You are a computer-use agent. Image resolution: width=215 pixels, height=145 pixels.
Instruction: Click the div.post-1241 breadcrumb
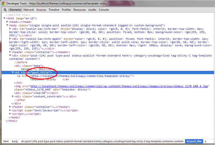102,141
